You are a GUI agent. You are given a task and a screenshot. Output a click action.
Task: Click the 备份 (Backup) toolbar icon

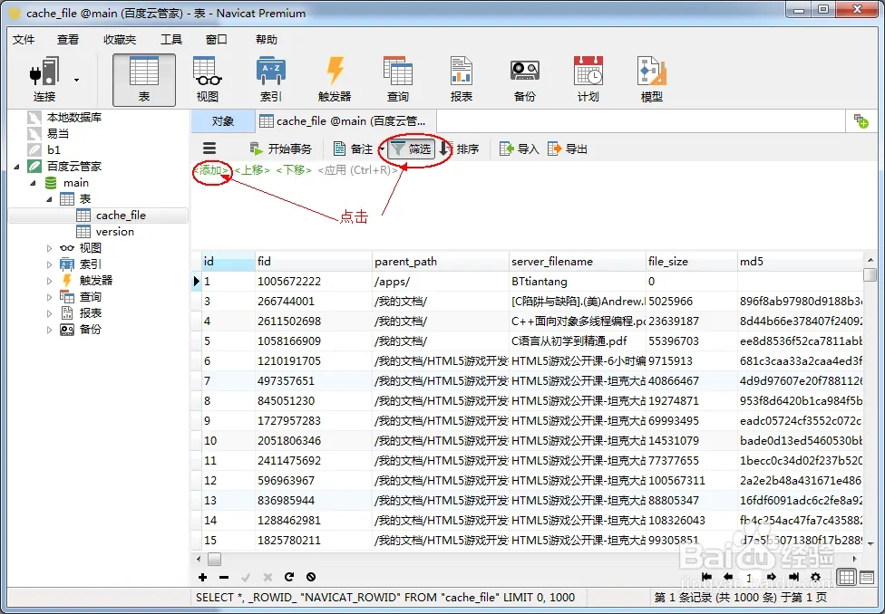click(524, 79)
